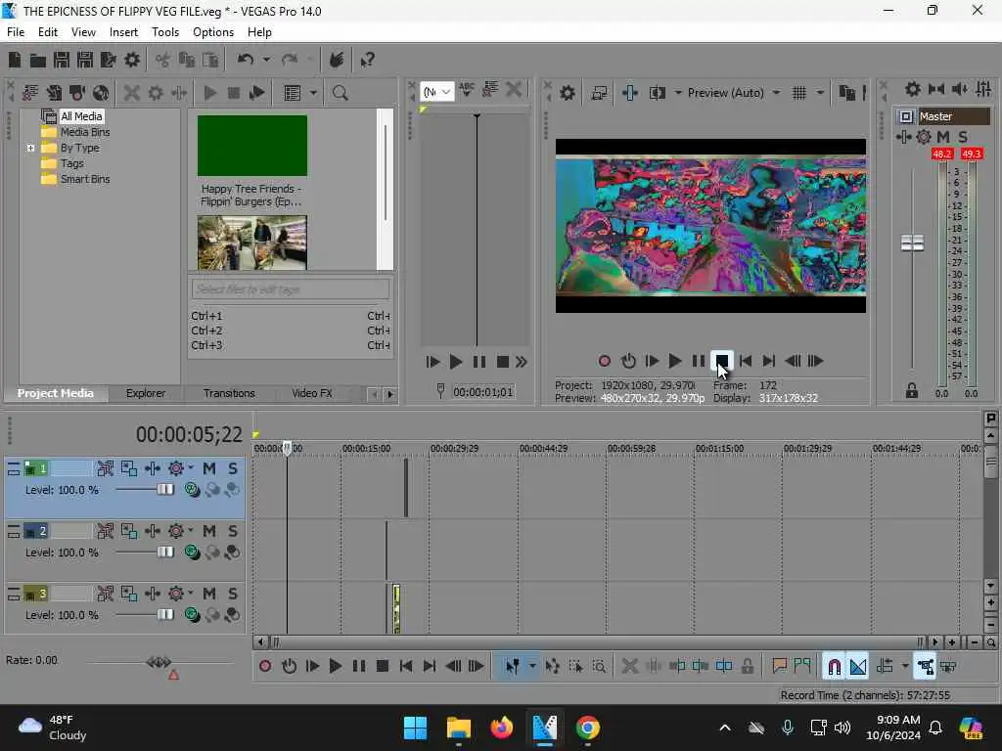Open File Explorer from Windows taskbar
Image resolution: width=1002 pixels, height=751 pixels.
point(458,728)
